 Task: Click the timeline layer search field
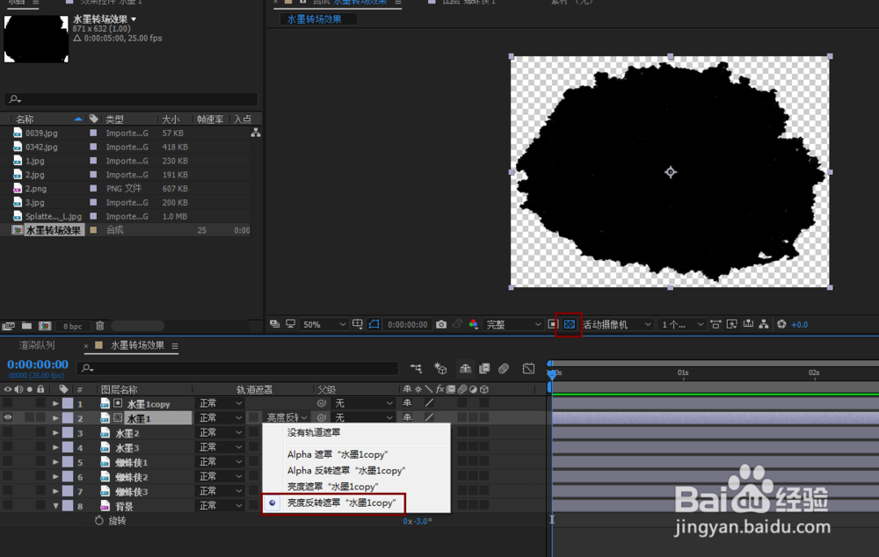pos(238,368)
